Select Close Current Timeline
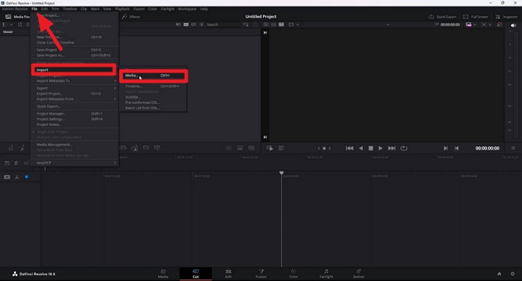Image resolution: width=522 pixels, height=281 pixels. 75,43
